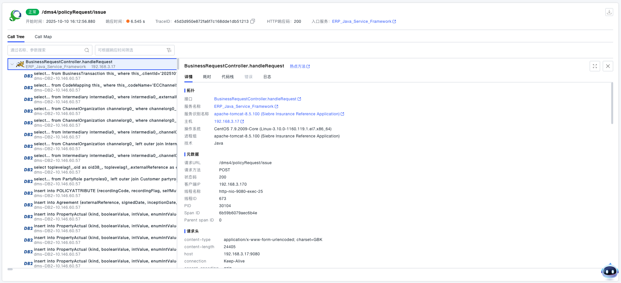Screen dimensions: 621x283
Task: Click the filter icon in response time field
Action: [169, 50]
